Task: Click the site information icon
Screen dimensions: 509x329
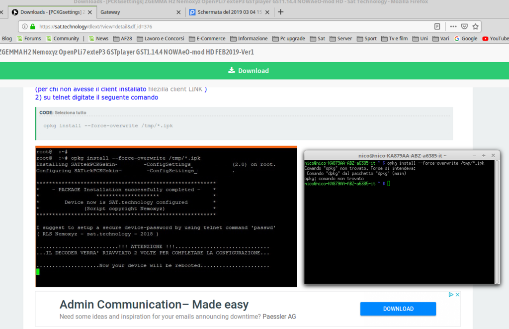Action: point(25,27)
